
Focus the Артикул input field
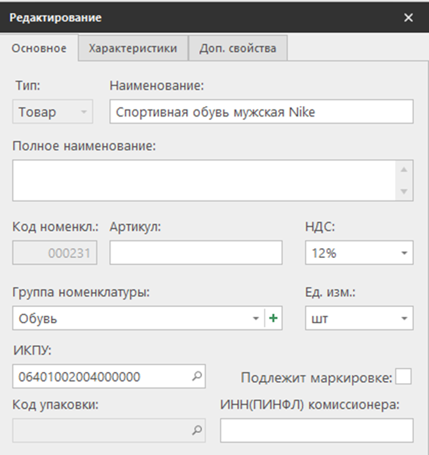click(x=195, y=253)
